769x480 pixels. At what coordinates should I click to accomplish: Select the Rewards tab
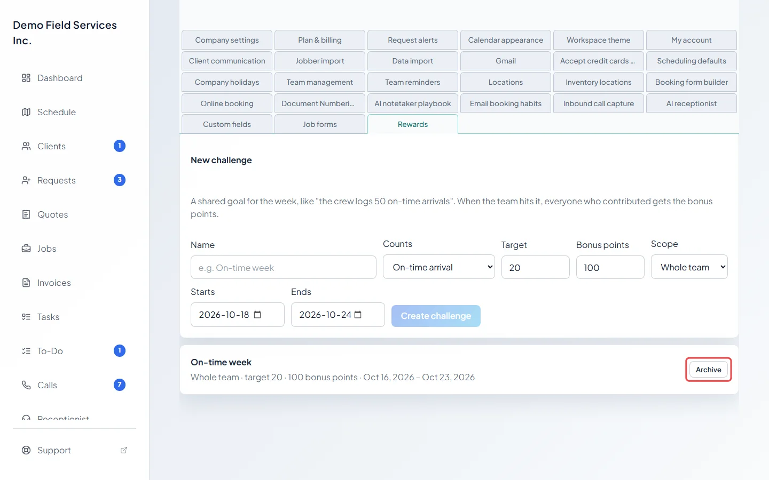click(413, 124)
